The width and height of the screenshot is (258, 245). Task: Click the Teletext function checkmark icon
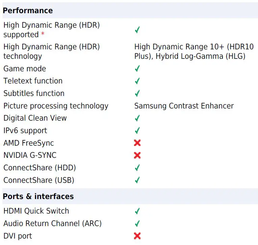tap(137, 81)
